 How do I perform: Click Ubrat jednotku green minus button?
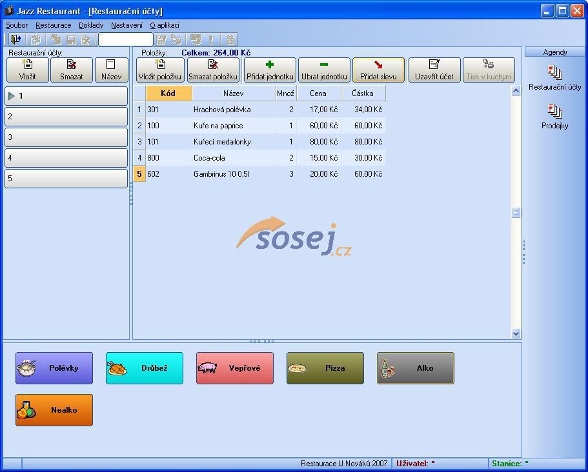point(324,70)
